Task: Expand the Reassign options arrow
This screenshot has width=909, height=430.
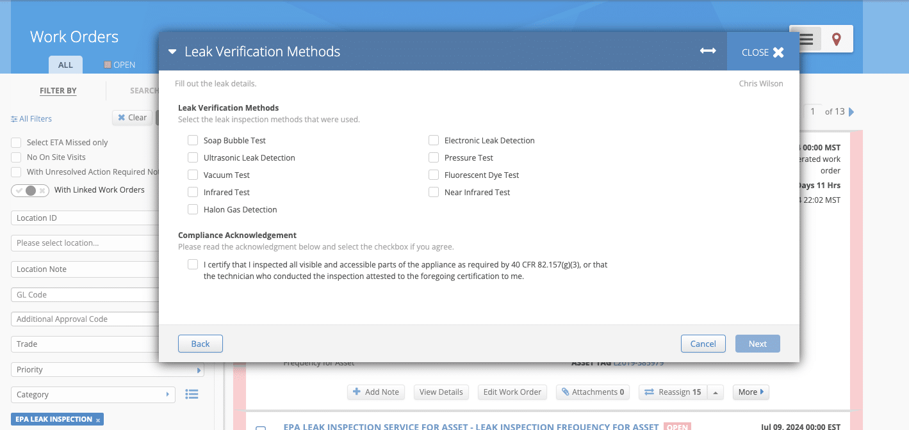Action: [716, 392]
